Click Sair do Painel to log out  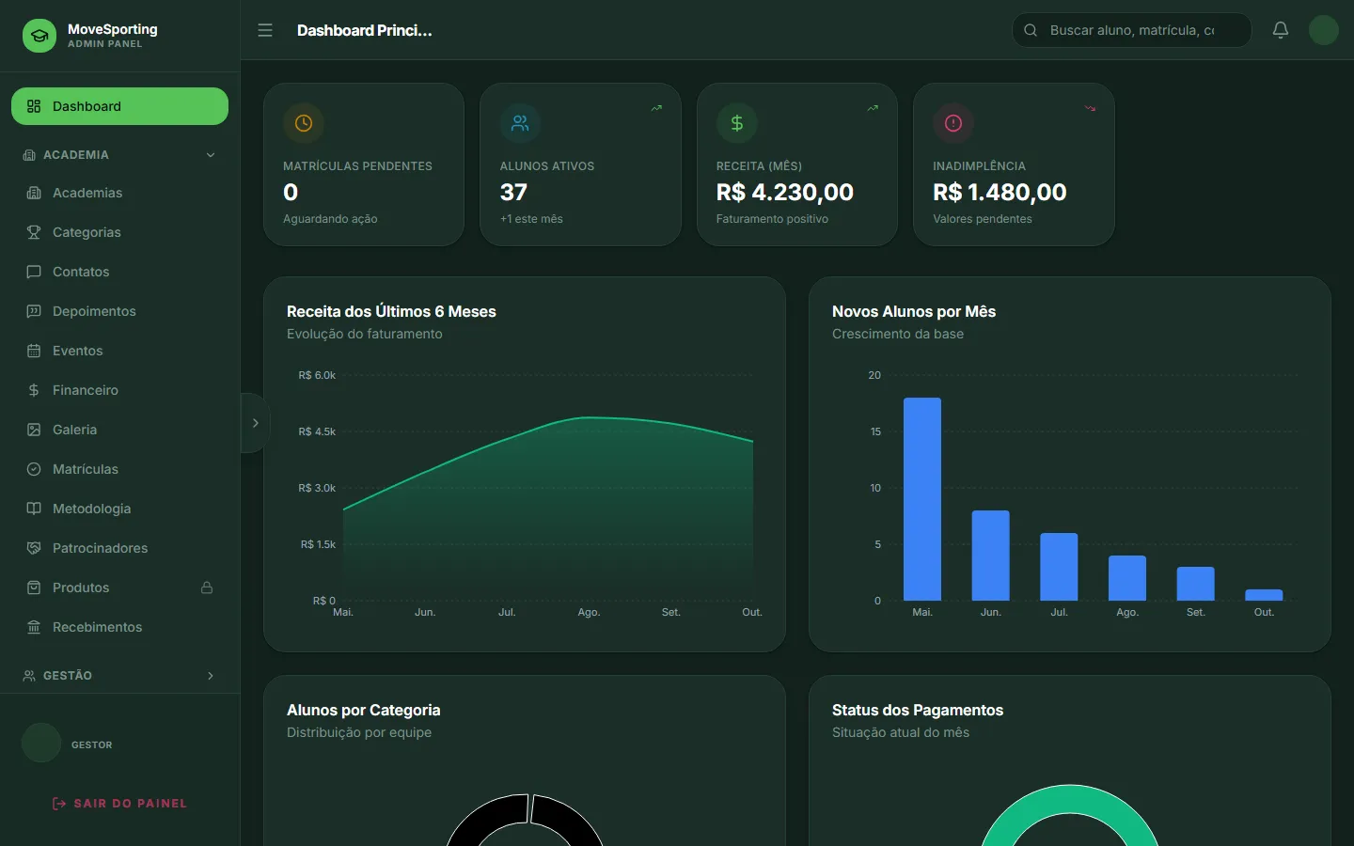click(x=119, y=804)
